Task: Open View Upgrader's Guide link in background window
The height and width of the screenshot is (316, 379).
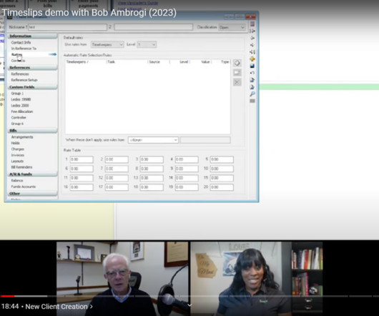Action: click(138, 3)
